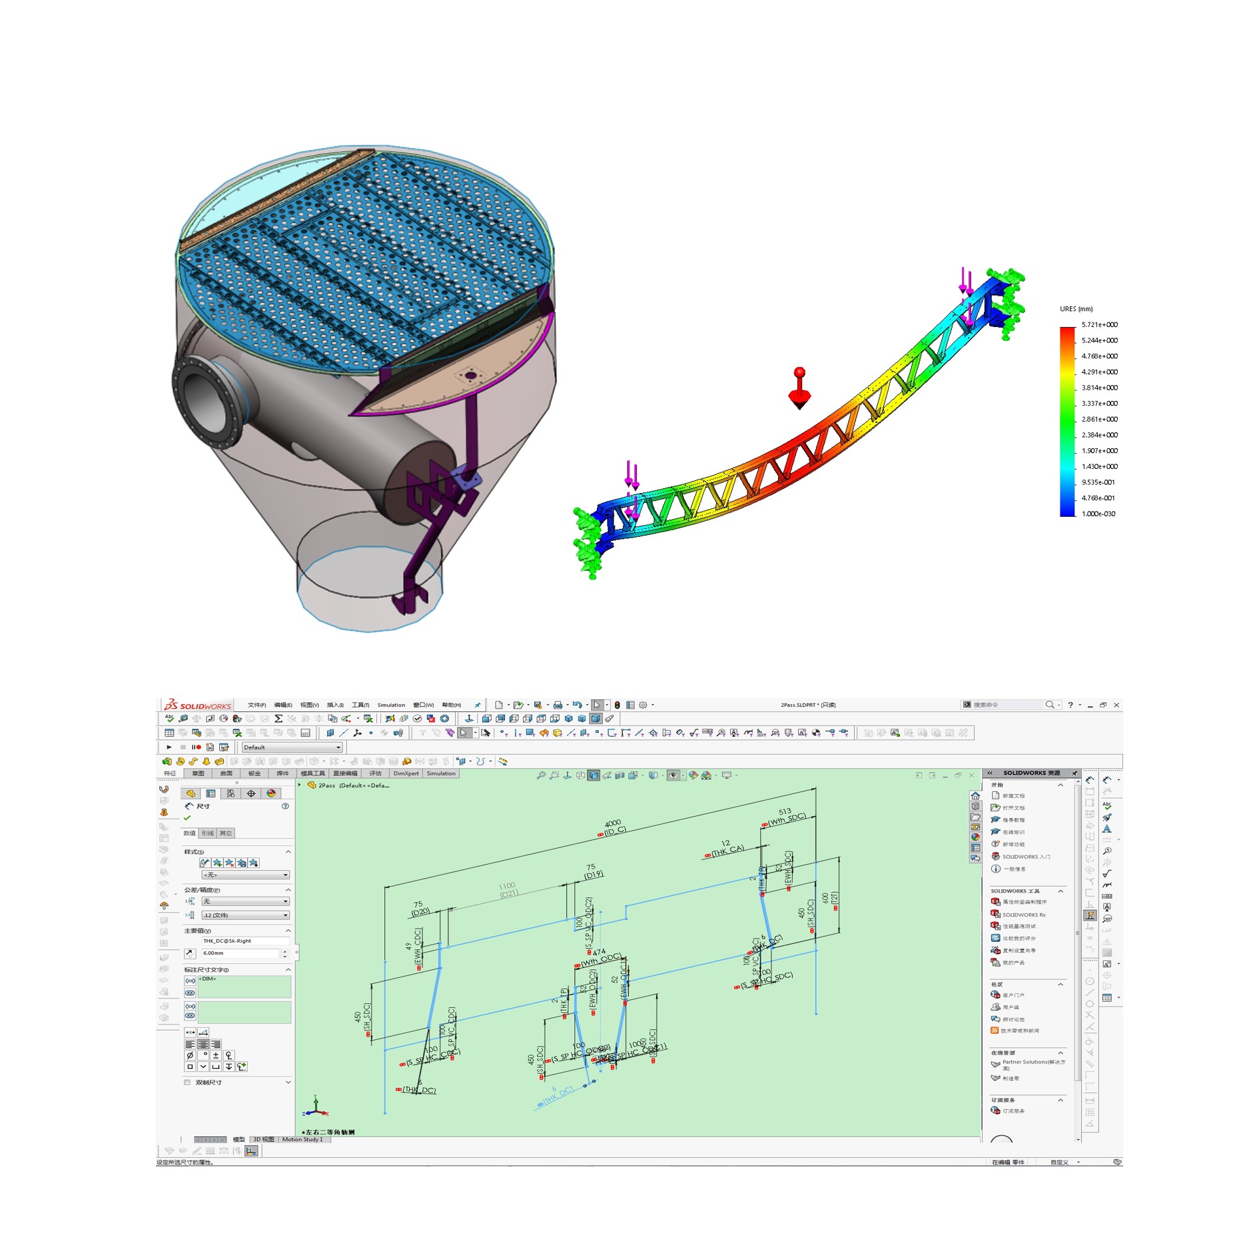The width and height of the screenshot is (1259, 1259).
Task: Open the Appearances color ball tab
Action: 271,793
